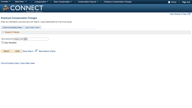Open the New Window link
This screenshot has width=192, height=108.
(175, 14)
